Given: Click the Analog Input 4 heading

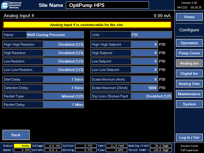Looking at the screenshot, I should [x=19, y=16].
